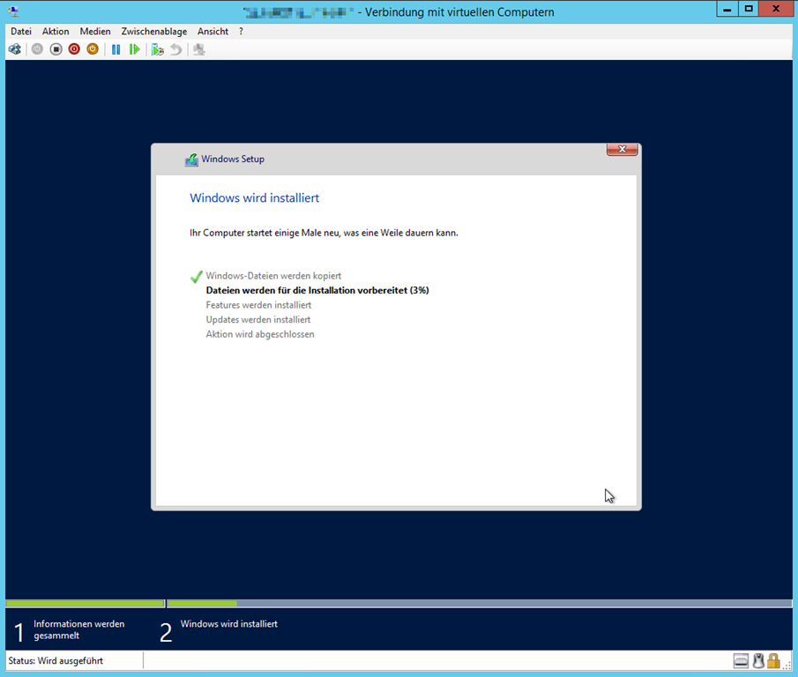Create a checkpoint using the snapshot icon
Viewport: 798px width, 677px height.
coord(157,49)
